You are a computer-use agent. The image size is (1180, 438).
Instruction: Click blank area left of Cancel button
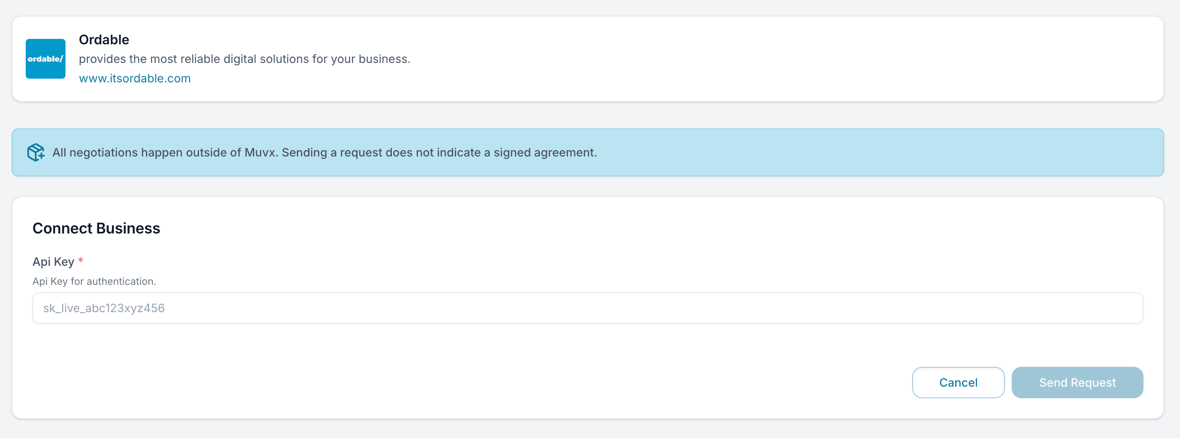point(550,382)
